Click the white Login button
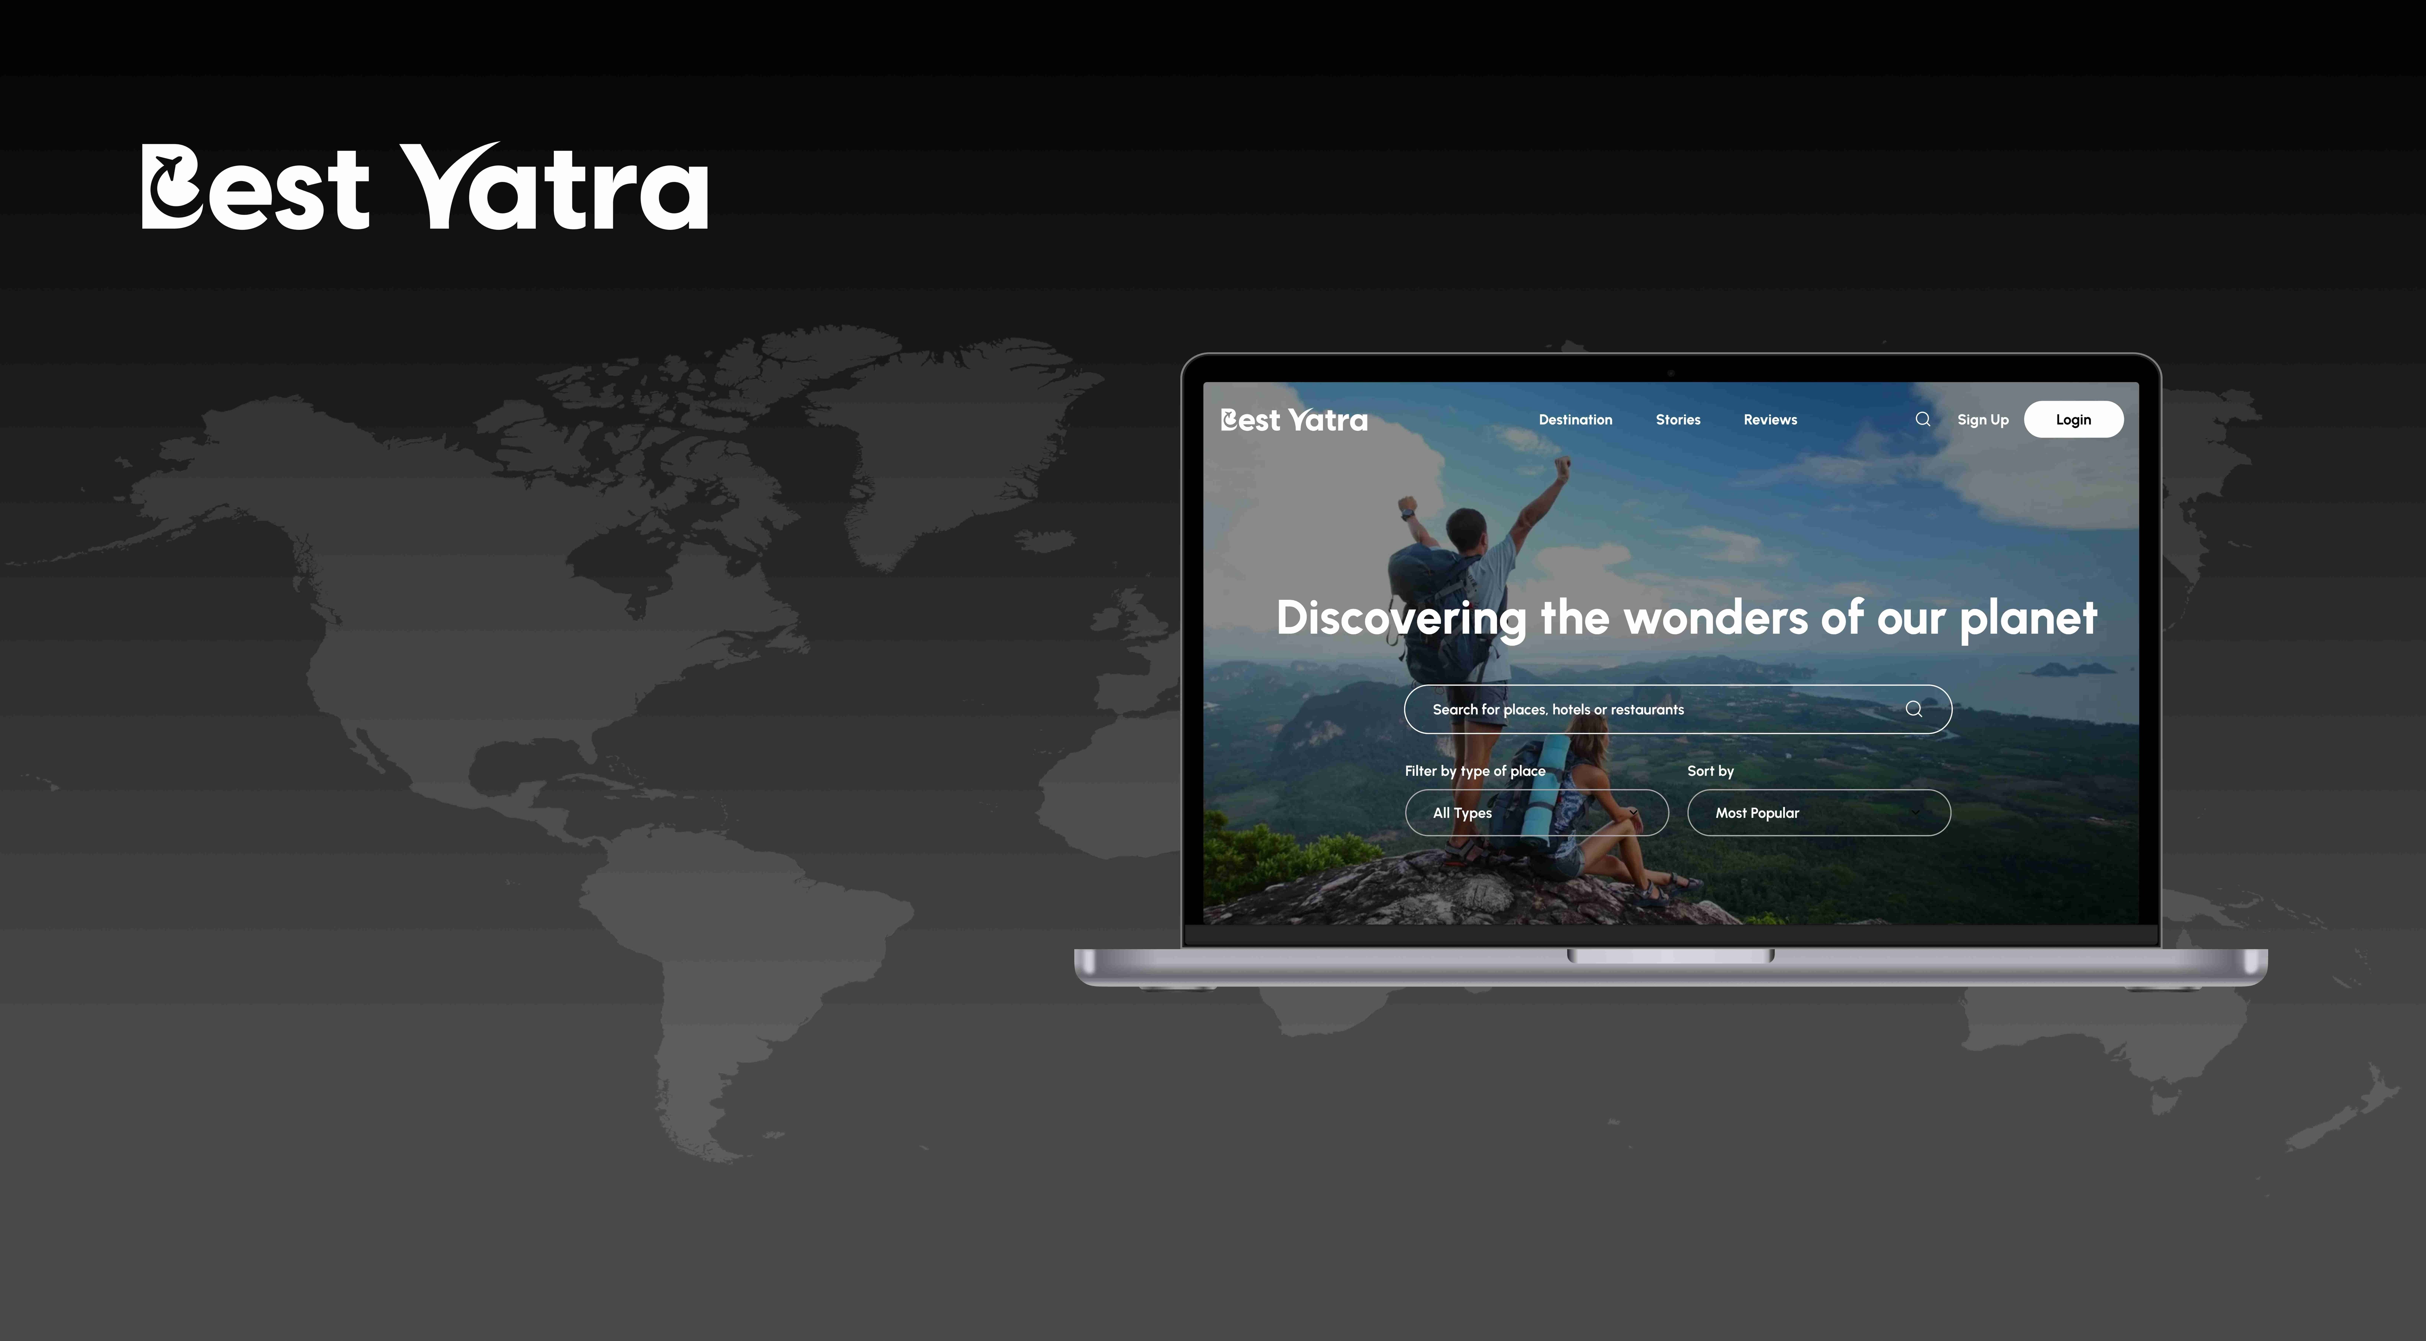Image resolution: width=2426 pixels, height=1341 pixels. pyautogui.click(x=2074, y=419)
